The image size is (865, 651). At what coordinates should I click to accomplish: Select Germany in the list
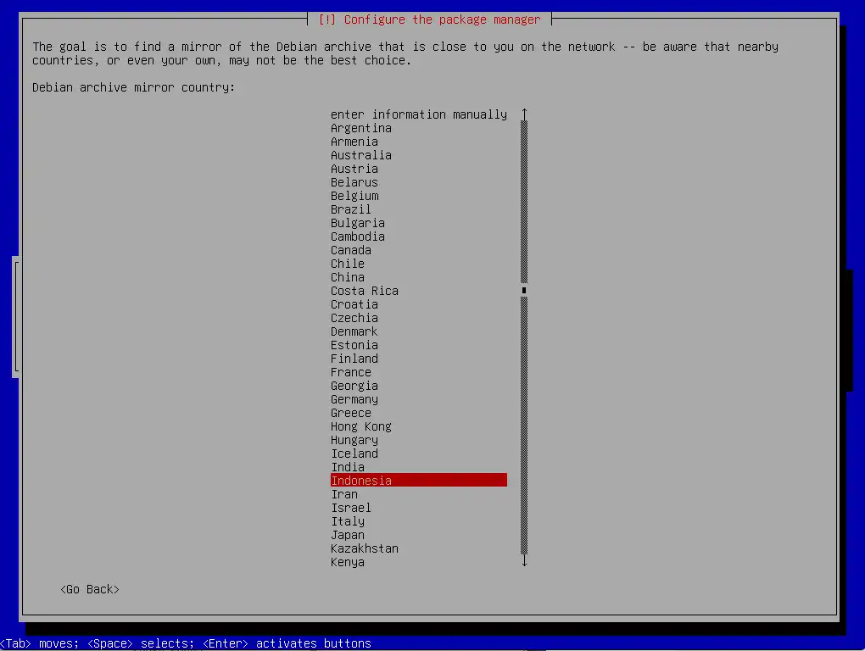(x=354, y=399)
